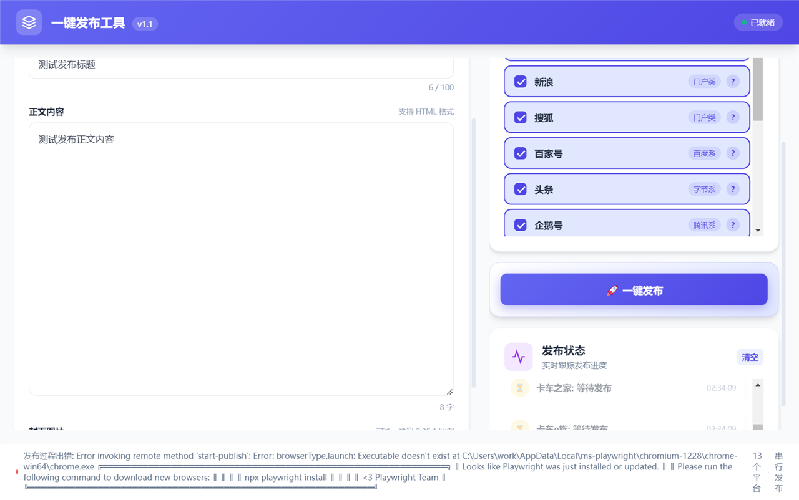Open the help icon for 百家号
799x500 pixels.
(x=733, y=153)
